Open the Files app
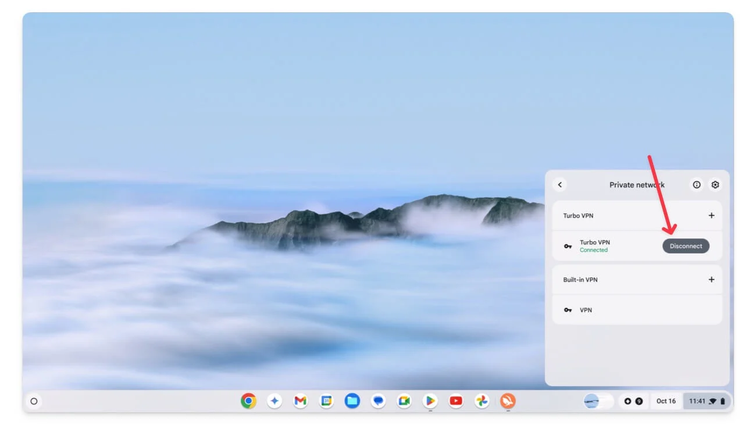756x425 pixels. (x=352, y=401)
